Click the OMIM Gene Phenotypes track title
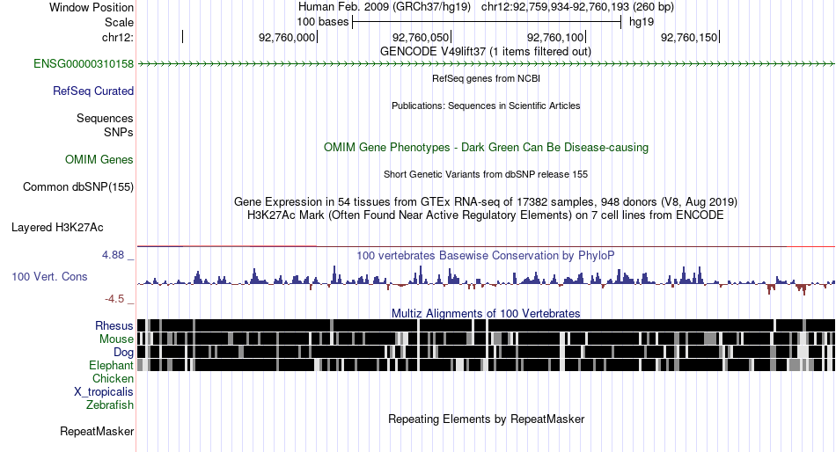Screen dimensions: 836x452 486,147
